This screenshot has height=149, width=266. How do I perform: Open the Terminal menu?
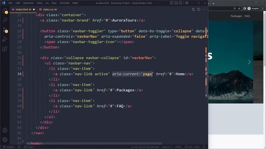(64, 3)
